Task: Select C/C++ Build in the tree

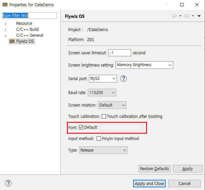Action: pyautogui.click(x=27, y=29)
